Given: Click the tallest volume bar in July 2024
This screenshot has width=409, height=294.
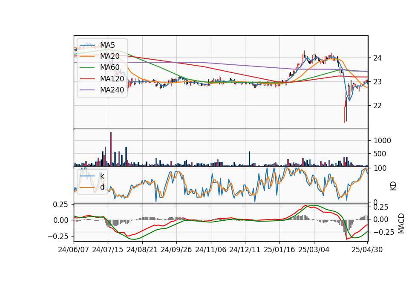Looking at the screenshot, I should pyautogui.click(x=111, y=149).
